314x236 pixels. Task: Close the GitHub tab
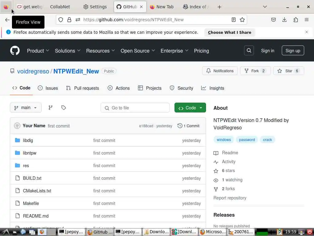[x=141, y=7]
